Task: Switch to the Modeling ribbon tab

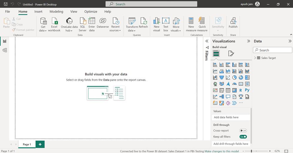Action: coord(56,11)
